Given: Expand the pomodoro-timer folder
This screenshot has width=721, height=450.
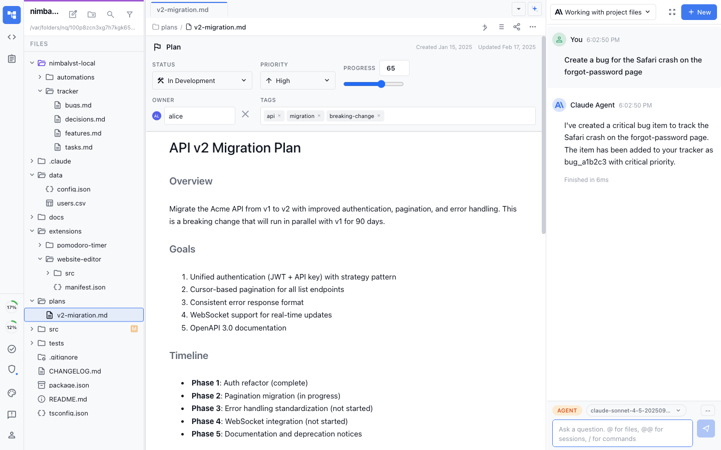Looking at the screenshot, I should [x=40, y=245].
